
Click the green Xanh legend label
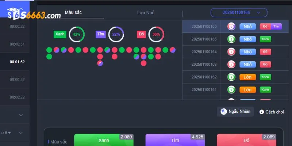(x=60, y=34)
